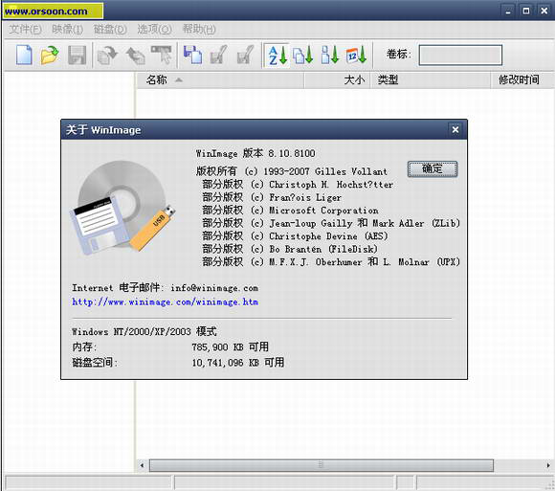Click the horizontal scrollbar right arrow
Viewport: 555px width, 491px height.
548,465
